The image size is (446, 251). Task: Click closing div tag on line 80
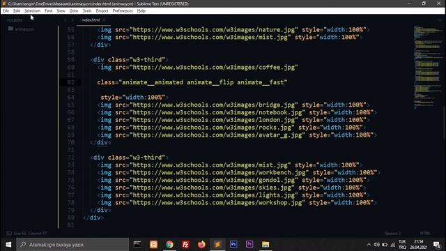pyautogui.click(x=93, y=218)
